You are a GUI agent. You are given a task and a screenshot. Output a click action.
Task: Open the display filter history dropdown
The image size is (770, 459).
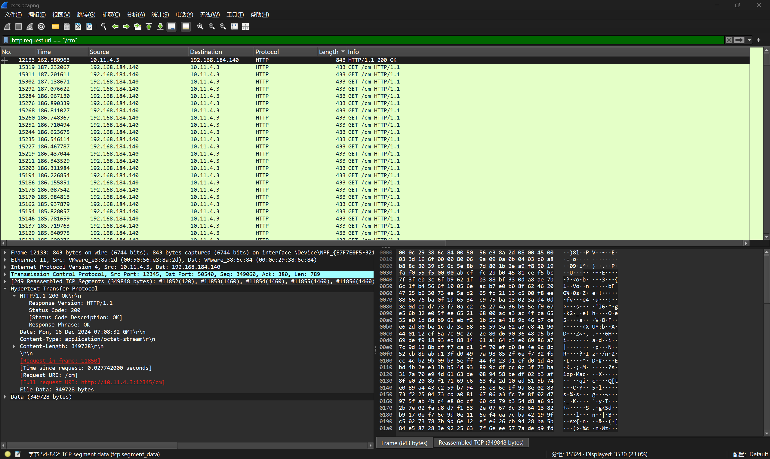(749, 40)
